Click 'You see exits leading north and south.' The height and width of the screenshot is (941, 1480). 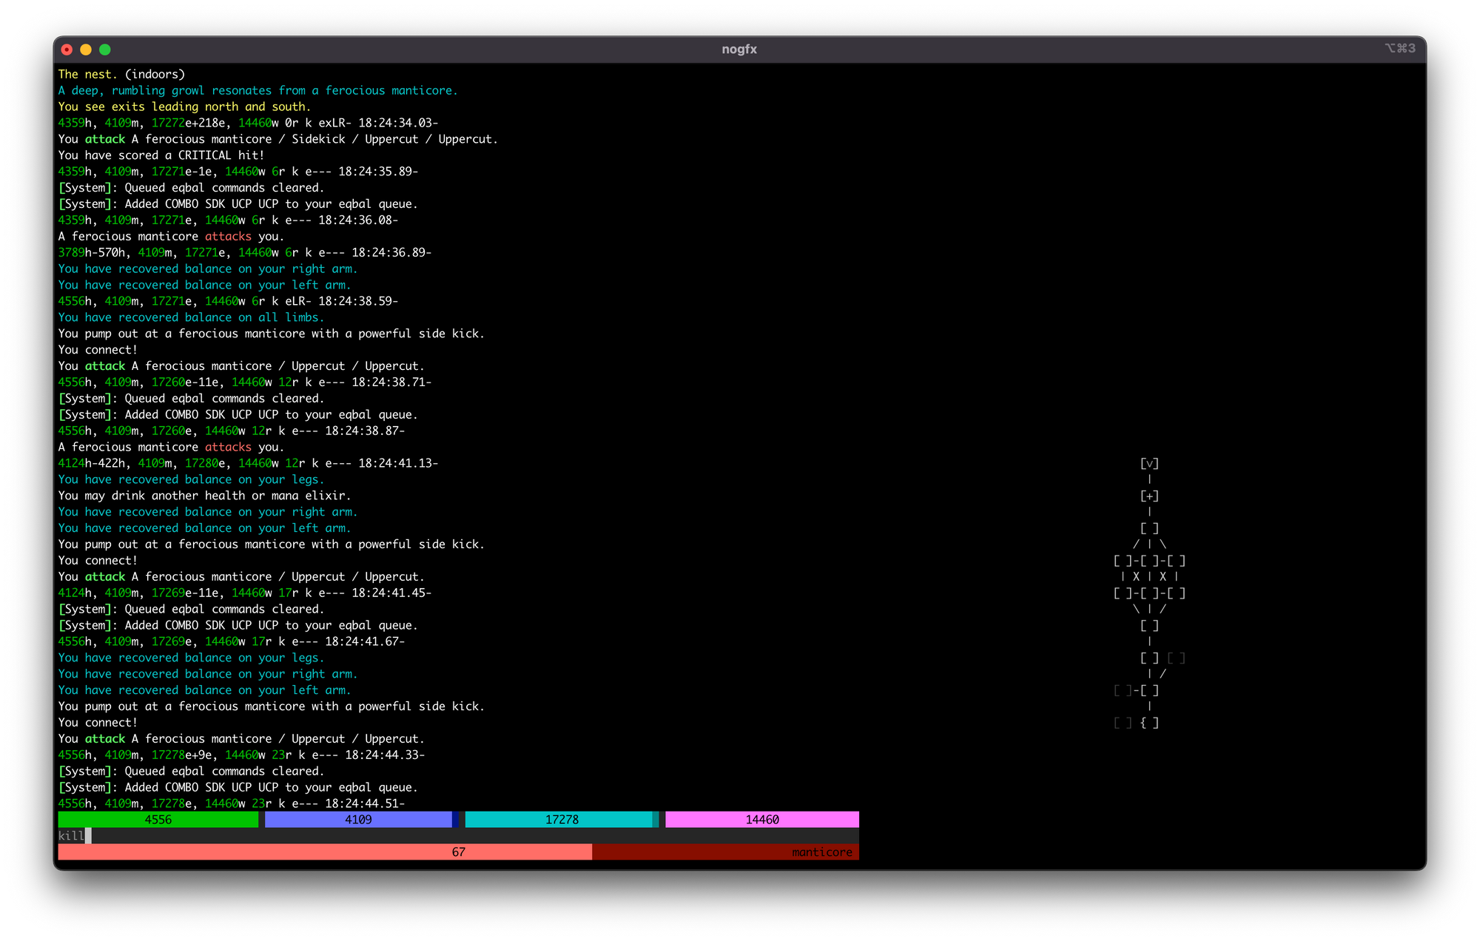pos(185,107)
